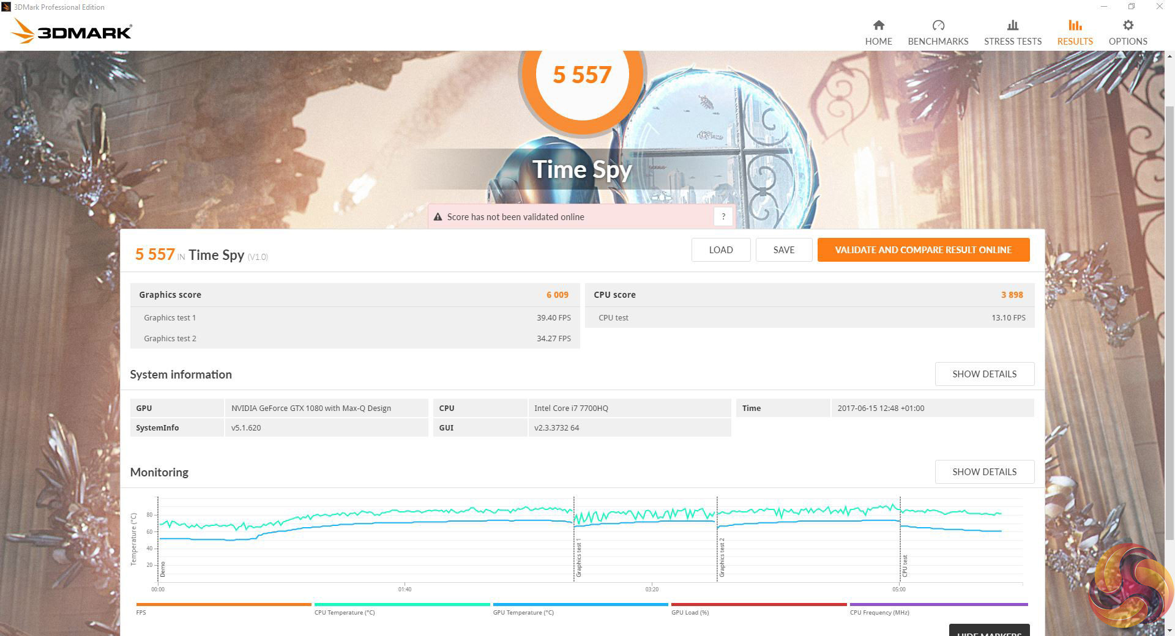The height and width of the screenshot is (636, 1175).
Task: Switch to the Stress Tests section
Action: 1012,33
